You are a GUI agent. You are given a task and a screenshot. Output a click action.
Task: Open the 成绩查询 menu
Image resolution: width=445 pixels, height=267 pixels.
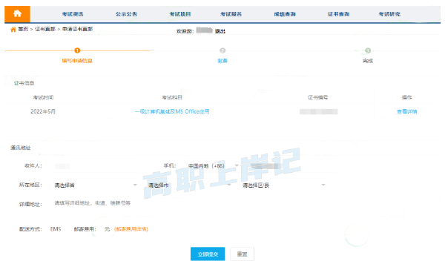click(x=285, y=14)
